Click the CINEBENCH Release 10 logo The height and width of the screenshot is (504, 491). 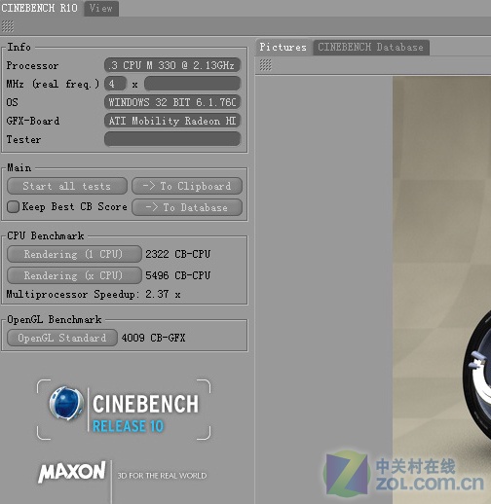pos(124,410)
